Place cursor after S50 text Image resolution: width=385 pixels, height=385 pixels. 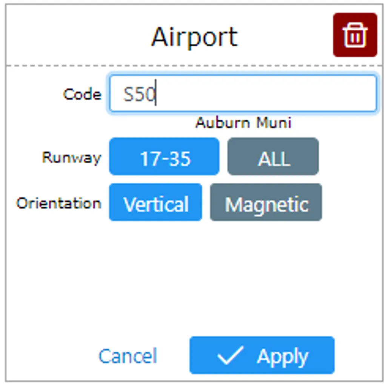157,94
